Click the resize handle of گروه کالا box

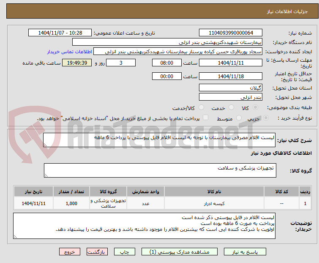pos(46,175)
